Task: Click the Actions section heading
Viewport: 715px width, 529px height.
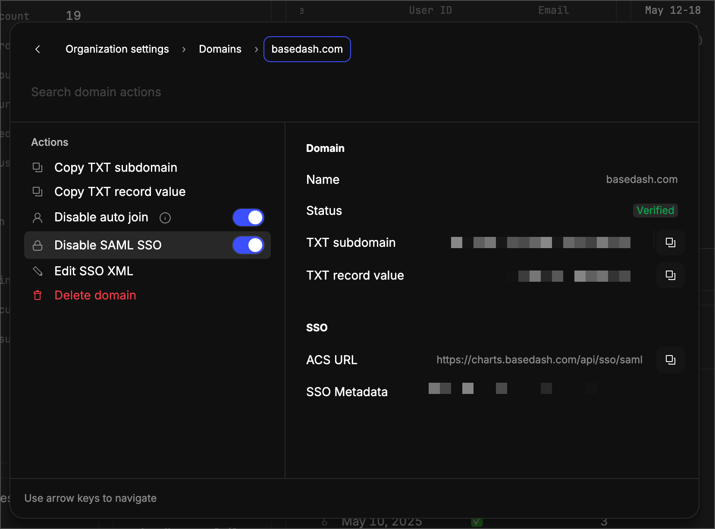Action: tap(50, 142)
